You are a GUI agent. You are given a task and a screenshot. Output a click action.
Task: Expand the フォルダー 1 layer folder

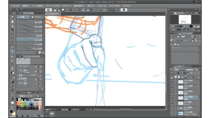pyautogui.click(x=178, y=108)
